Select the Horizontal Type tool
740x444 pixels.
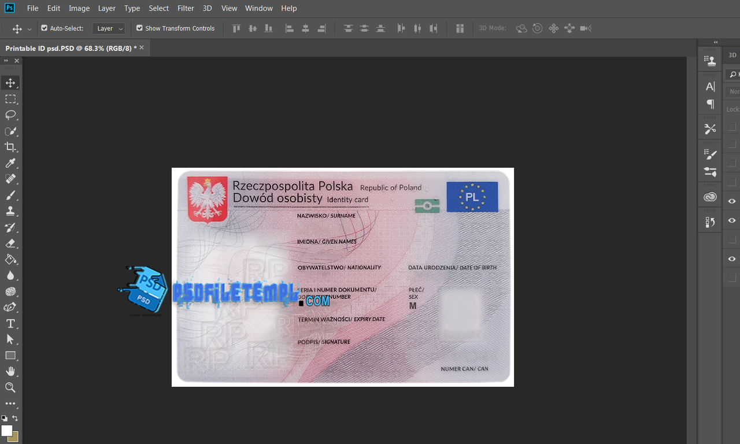(10, 324)
